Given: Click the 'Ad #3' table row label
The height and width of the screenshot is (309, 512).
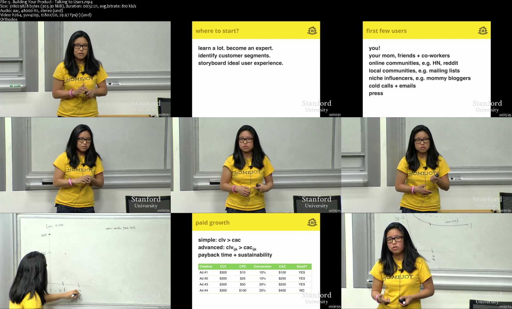Looking at the screenshot, I should 203,284.
